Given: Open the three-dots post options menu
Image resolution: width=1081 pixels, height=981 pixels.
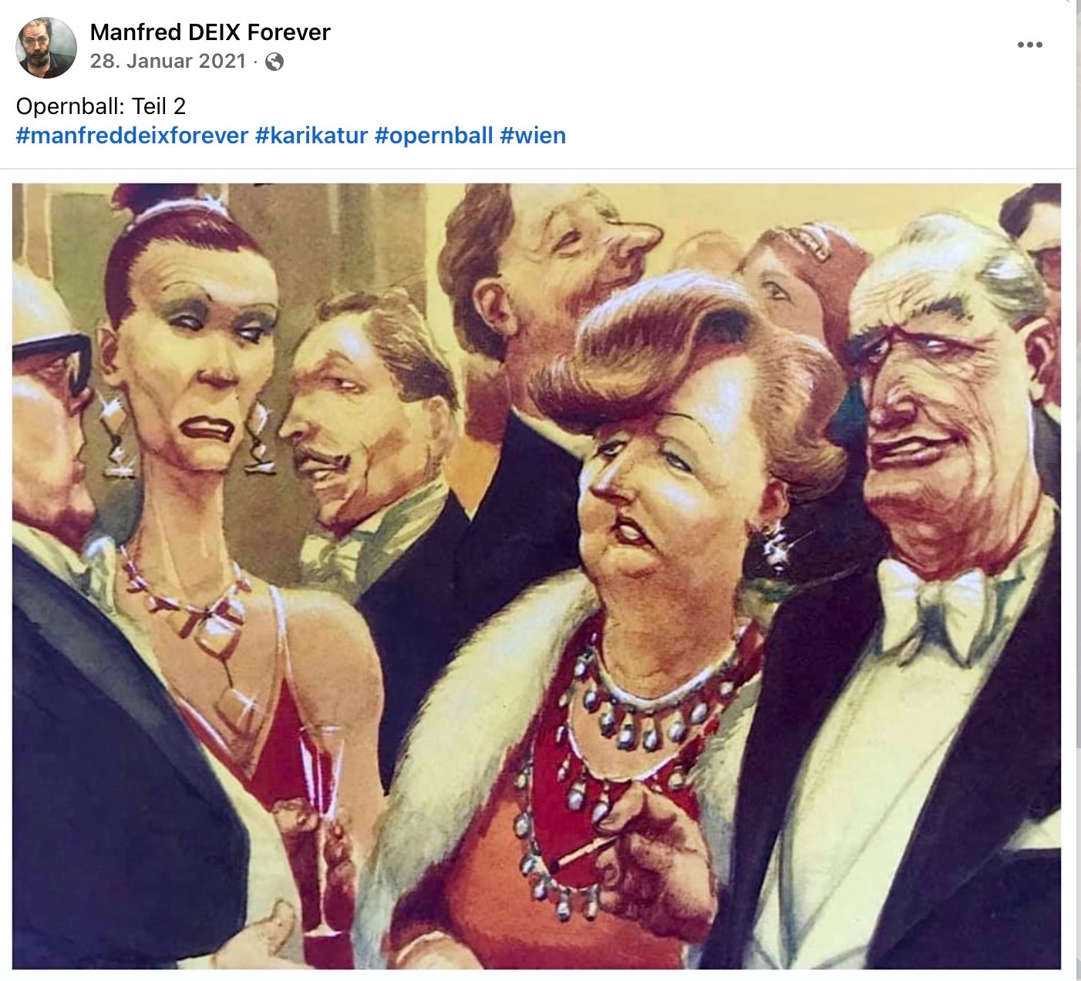Looking at the screenshot, I should tap(1029, 45).
